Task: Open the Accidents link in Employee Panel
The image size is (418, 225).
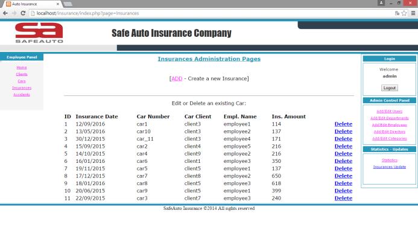Action: 22,94
